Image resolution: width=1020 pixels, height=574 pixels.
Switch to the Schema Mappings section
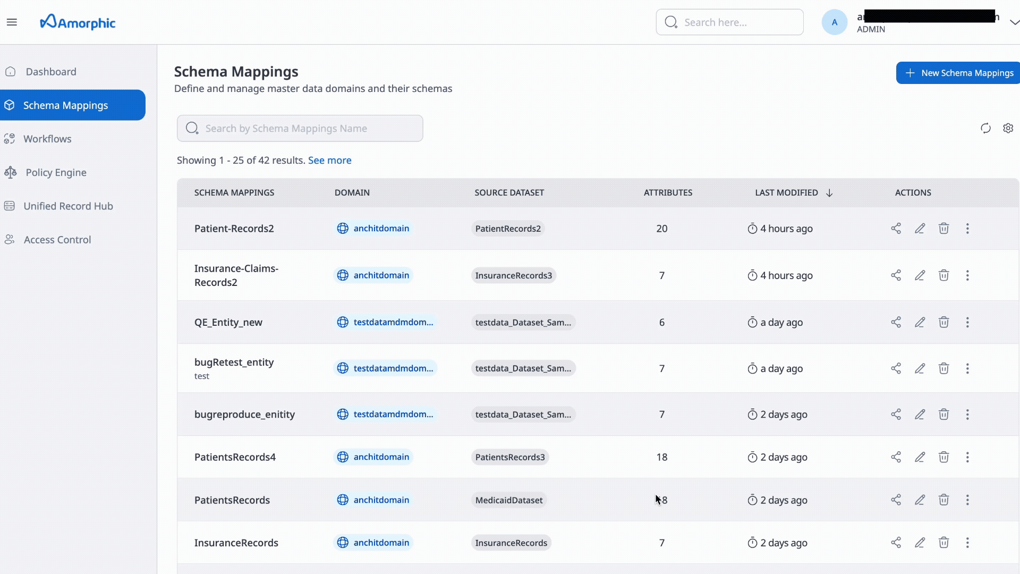[x=65, y=105]
